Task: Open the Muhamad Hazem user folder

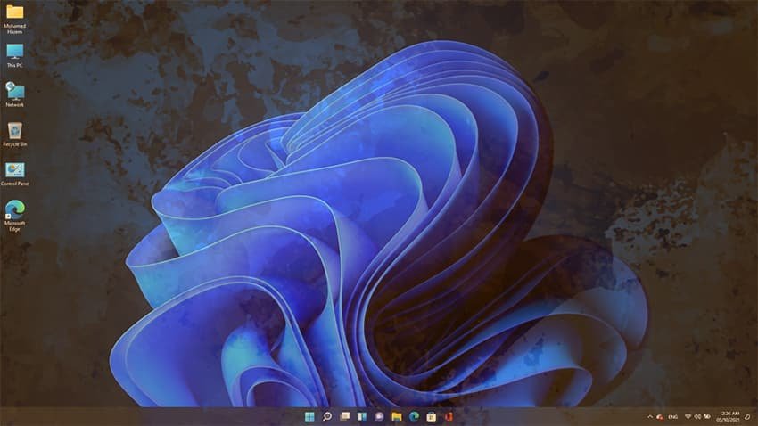Action: pos(14,19)
